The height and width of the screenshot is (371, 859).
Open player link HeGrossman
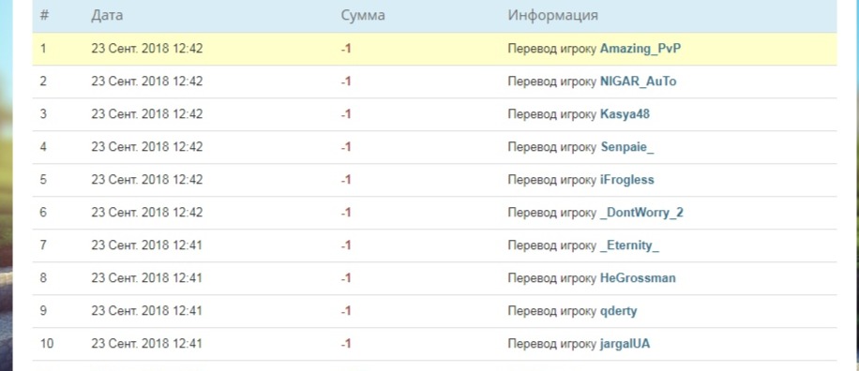(639, 278)
